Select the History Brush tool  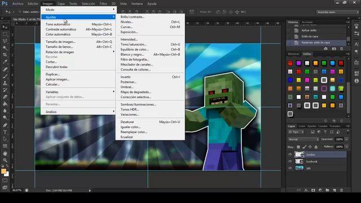pyautogui.click(x=5, y=90)
